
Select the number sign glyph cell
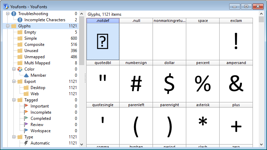tap(136, 84)
